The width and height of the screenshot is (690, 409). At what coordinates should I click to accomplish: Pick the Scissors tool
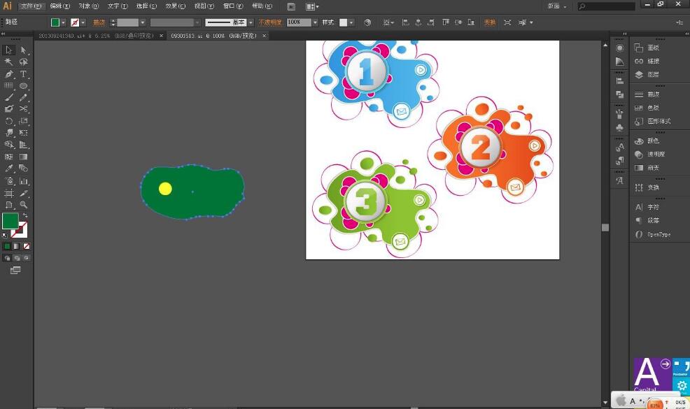[x=23, y=108]
